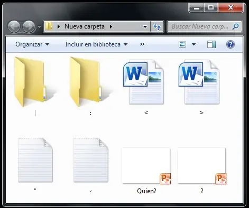Image resolution: width=249 pixels, height=208 pixels.
Task: Click the < file name label
Action: [146, 112]
